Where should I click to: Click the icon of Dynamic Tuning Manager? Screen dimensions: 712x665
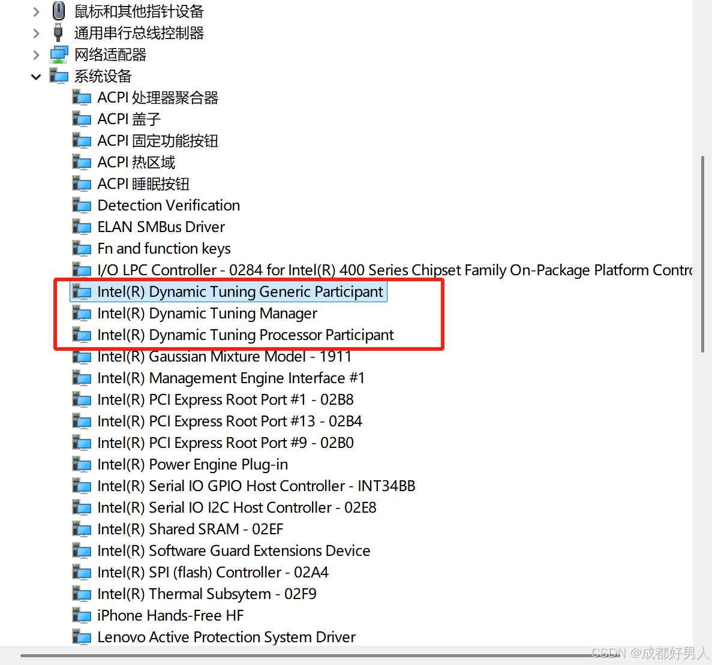tap(82, 313)
